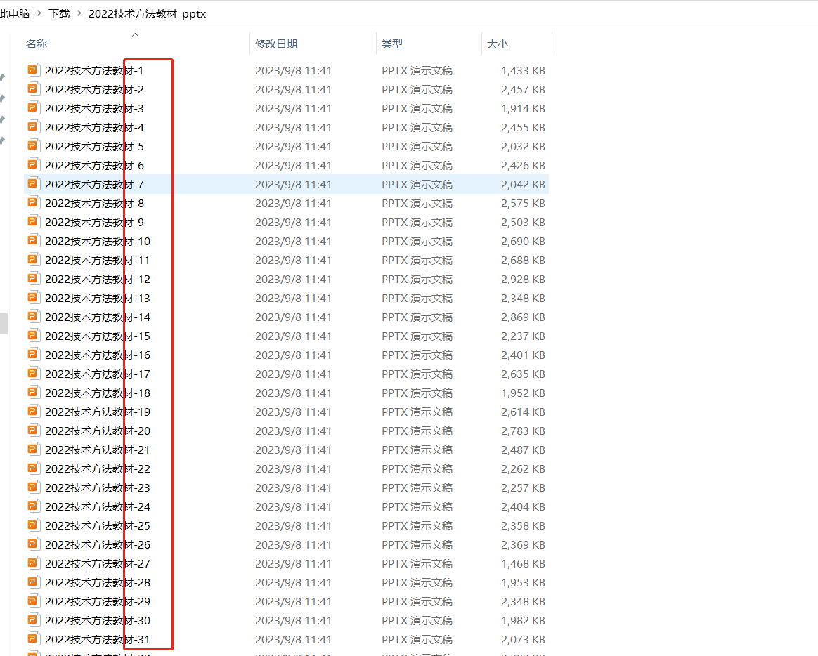Select the file icon for 2022技术方法教材-5
818x656 pixels.
[33, 145]
